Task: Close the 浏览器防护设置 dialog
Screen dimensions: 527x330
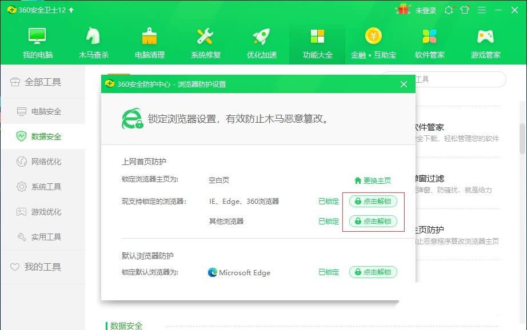Action: [x=404, y=84]
